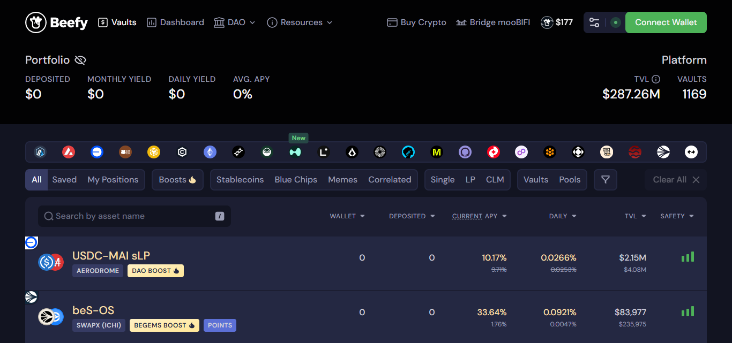Open the Vaults nav item
Screen dimensions: 732x343
click(x=117, y=22)
